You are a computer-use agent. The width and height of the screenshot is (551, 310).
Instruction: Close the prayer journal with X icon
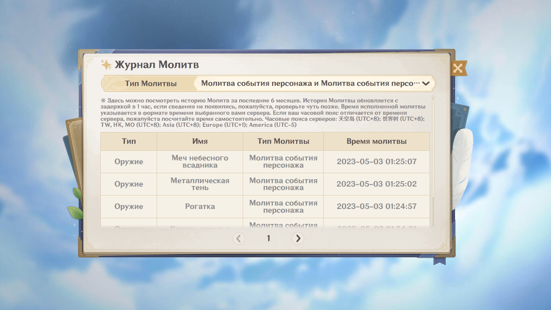click(458, 68)
